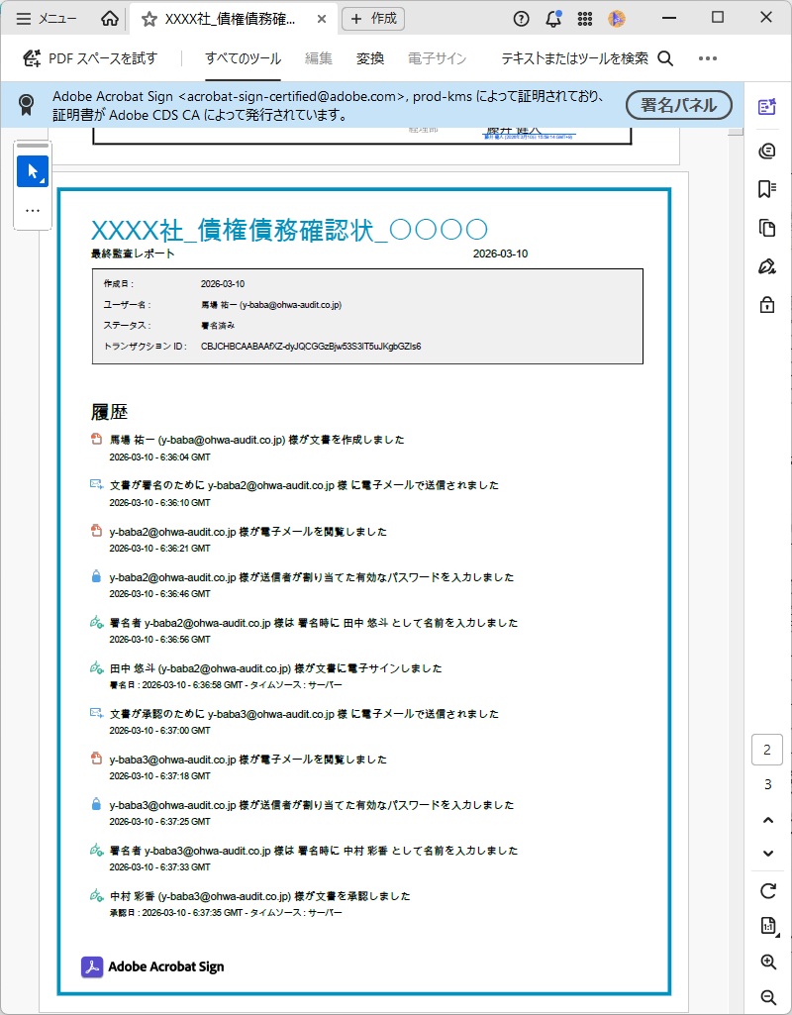Open the メニュー hamburger menu

[x=47, y=18]
